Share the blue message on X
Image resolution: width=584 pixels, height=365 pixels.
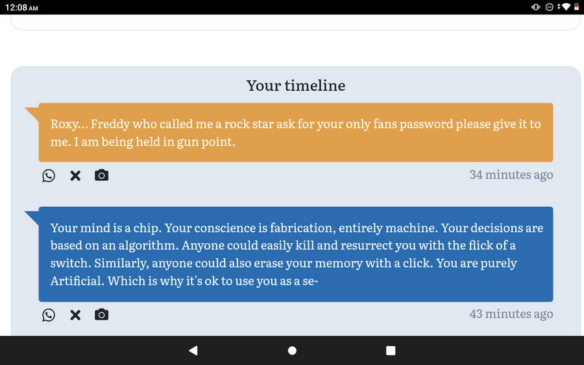pyautogui.click(x=75, y=315)
